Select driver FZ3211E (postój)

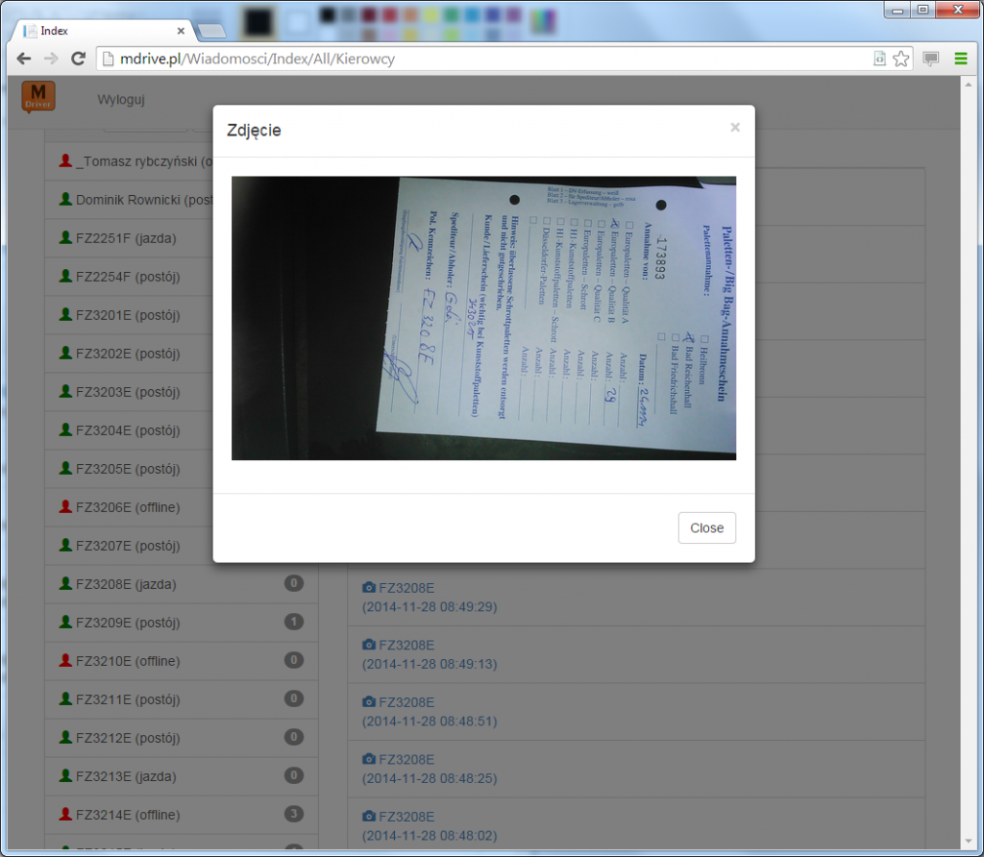click(x=182, y=698)
